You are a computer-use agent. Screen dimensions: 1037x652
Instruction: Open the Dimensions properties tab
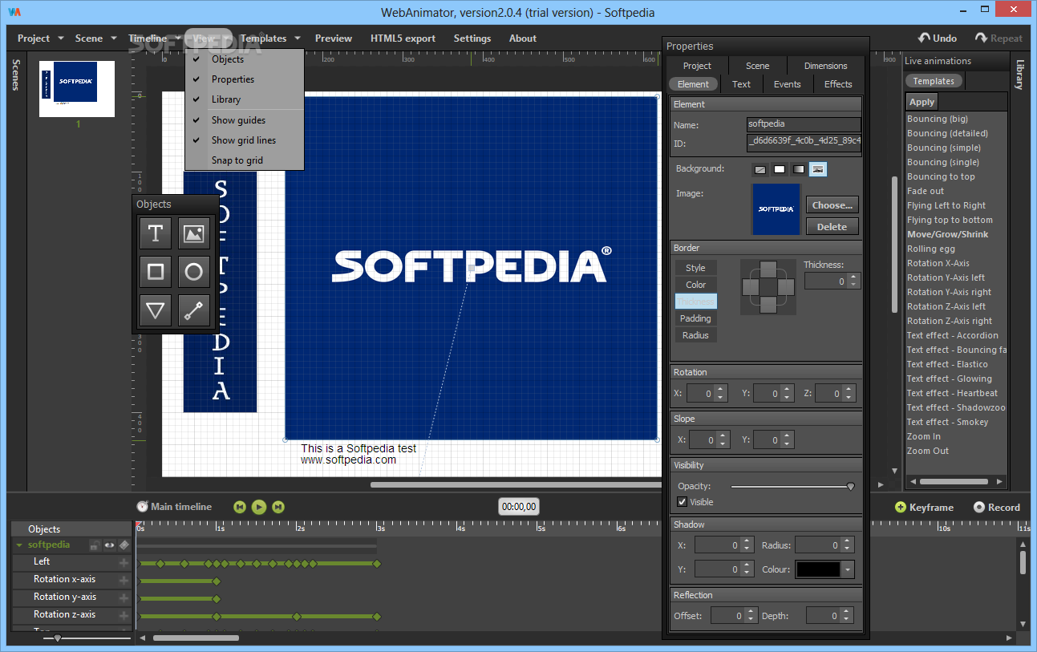coord(825,66)
